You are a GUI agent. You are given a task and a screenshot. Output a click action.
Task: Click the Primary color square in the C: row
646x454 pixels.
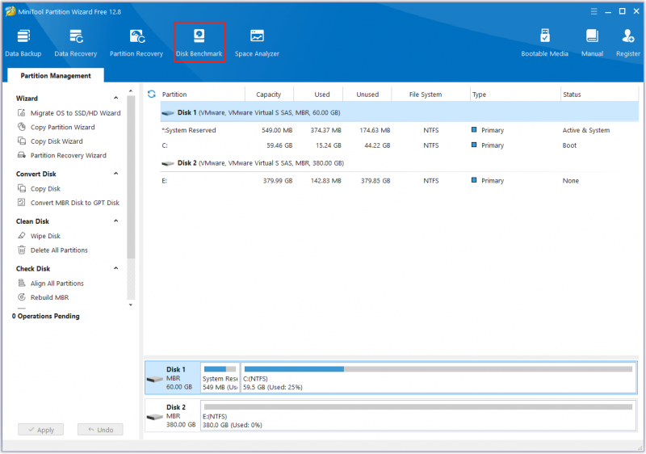click(x=474, y=145)
